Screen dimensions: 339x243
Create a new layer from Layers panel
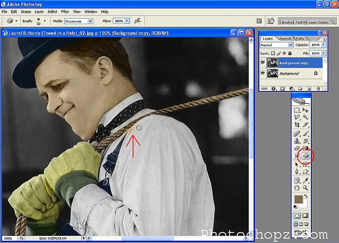(309, 88)
